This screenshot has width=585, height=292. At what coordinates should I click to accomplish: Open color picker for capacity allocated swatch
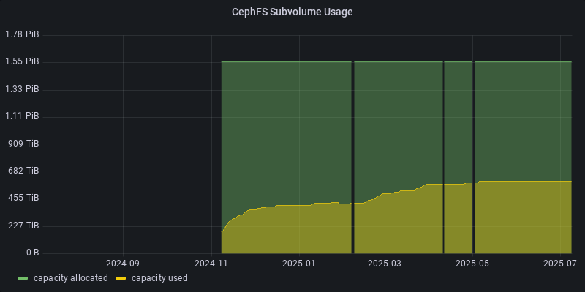[23, 278]
